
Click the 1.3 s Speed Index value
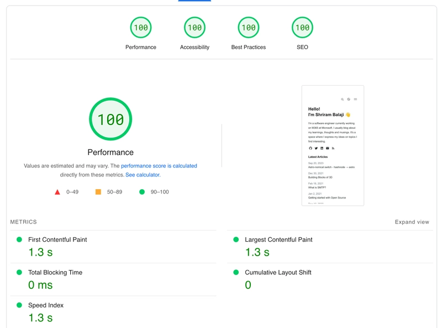pyautogui.click(x=40, y=317)
